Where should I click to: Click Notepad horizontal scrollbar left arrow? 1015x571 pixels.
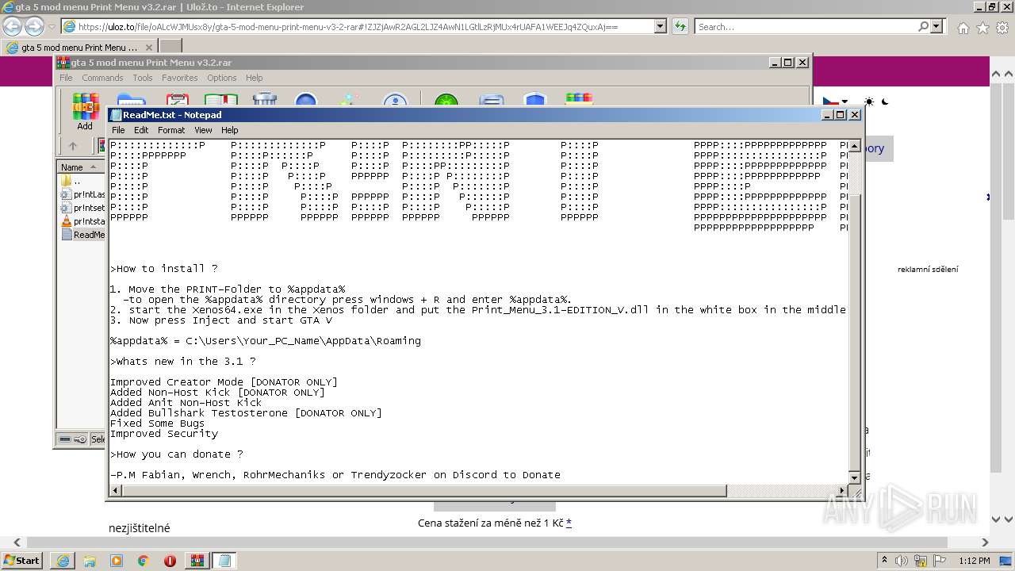(x=116, y=491)
